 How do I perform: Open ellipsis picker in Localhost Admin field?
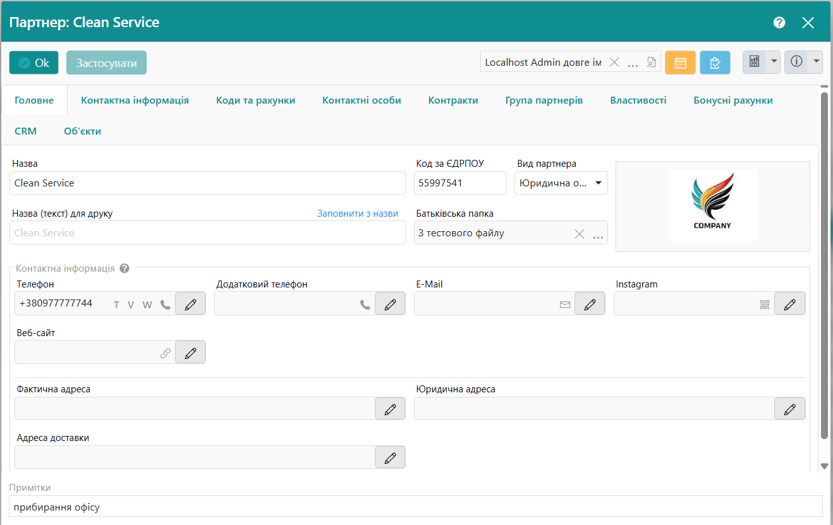633,63
